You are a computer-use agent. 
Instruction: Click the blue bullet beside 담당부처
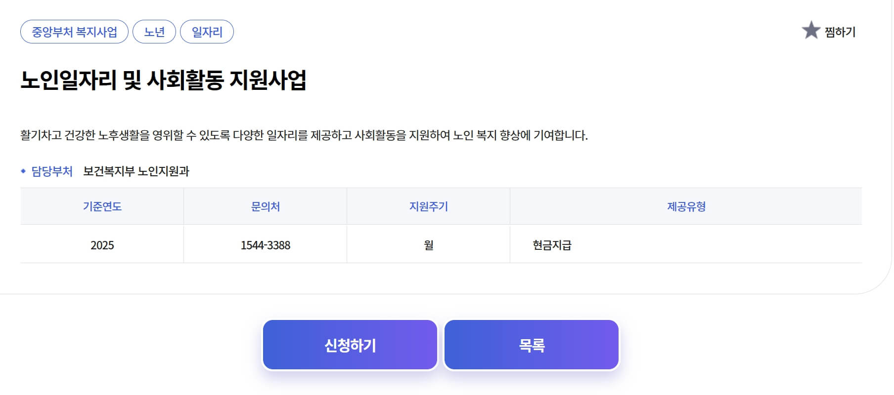pyautogui.click(x=23, y=171)
